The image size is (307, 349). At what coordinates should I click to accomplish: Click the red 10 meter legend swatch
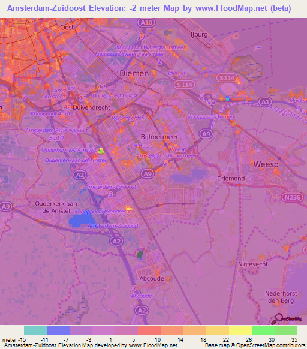pyautogui.click(x=149, y=331)
